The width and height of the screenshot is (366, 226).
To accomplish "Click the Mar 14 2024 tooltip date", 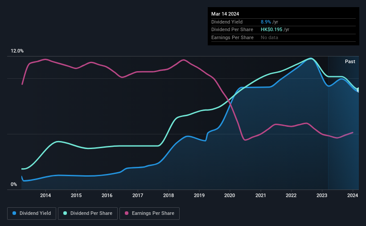I will [x=225, y=14].
